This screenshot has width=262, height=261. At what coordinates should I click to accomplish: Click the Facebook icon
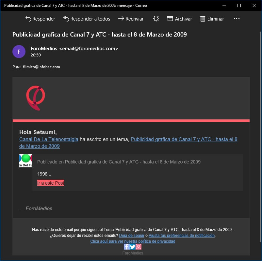click(x=126, y=246)
